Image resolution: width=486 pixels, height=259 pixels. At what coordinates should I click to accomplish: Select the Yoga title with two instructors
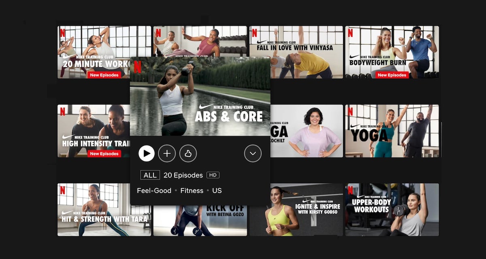[392, 130]
